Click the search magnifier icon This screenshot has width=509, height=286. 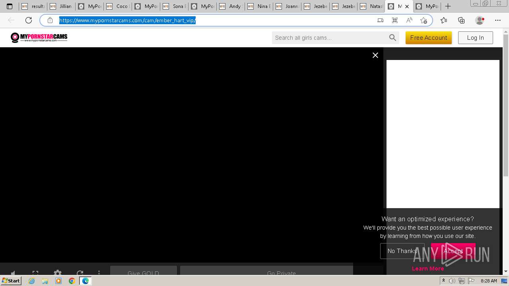(392, 38)
